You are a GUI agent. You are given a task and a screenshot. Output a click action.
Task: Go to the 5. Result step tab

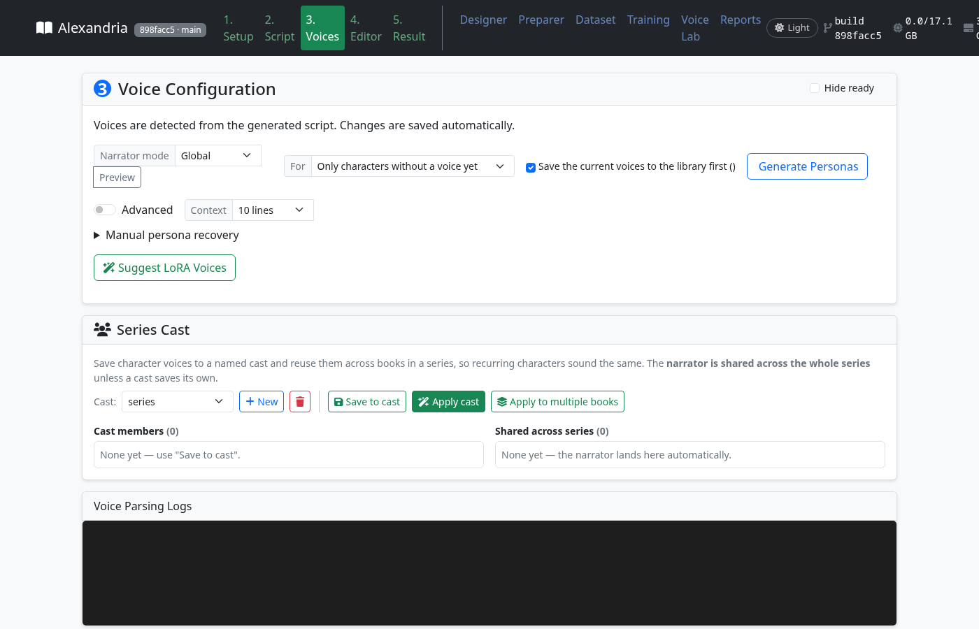[x=409, y=28]
